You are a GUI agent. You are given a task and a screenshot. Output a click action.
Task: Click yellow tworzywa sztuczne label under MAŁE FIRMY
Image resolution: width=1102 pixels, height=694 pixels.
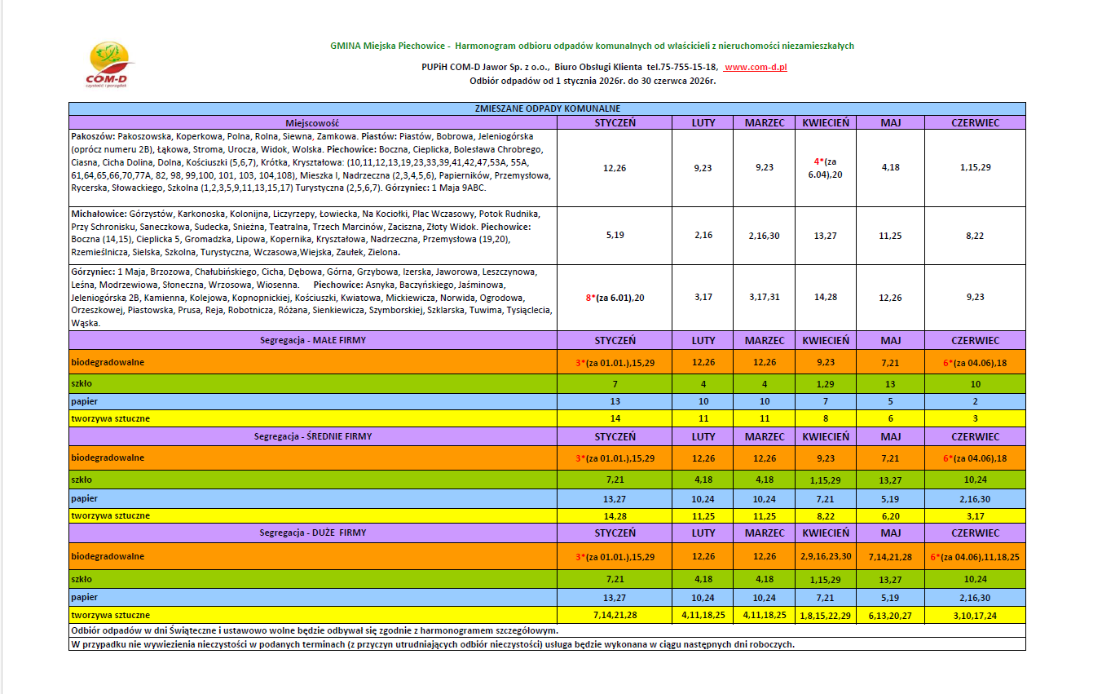click(x=111, y=418)
